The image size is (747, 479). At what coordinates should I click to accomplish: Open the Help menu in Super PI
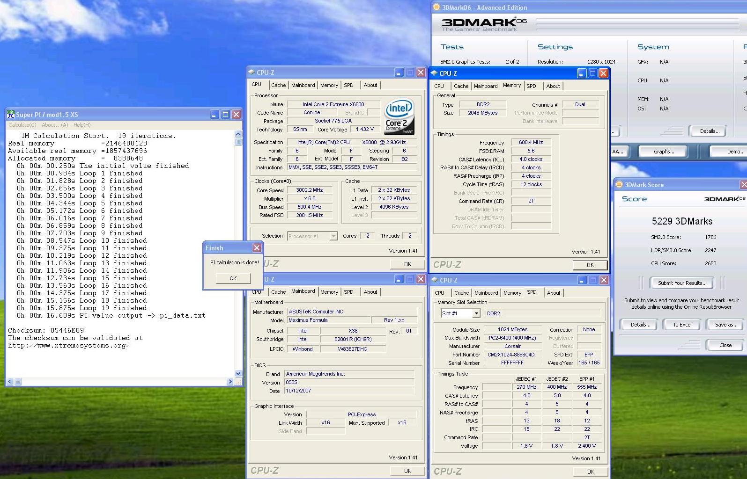pos(82,125)
